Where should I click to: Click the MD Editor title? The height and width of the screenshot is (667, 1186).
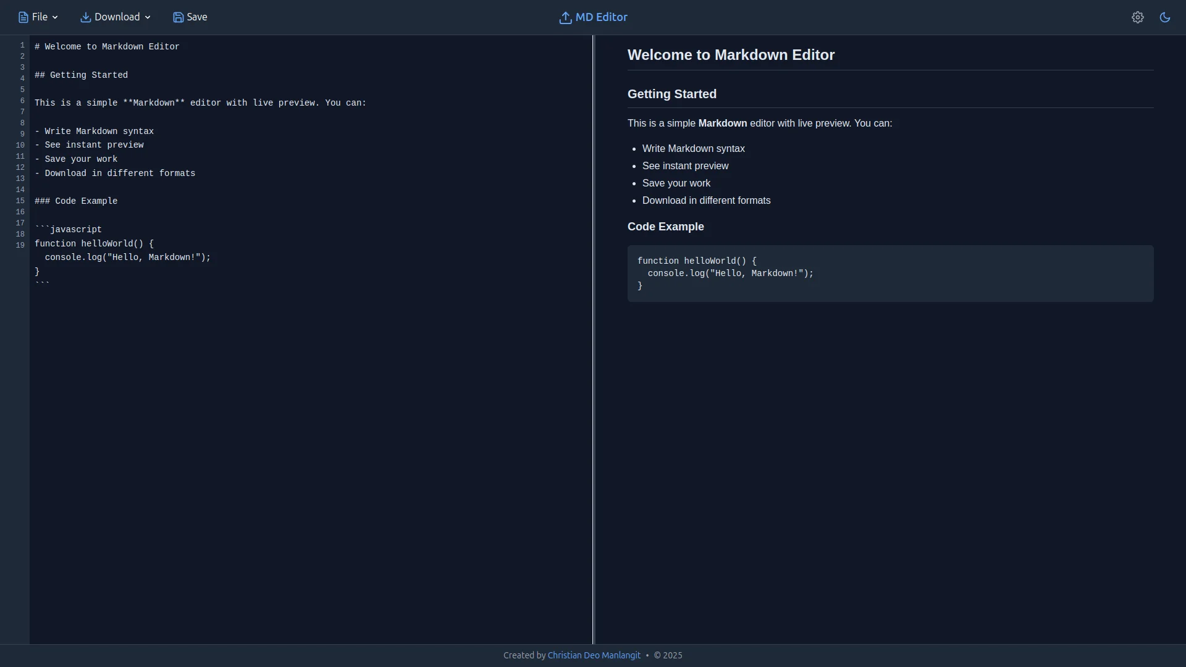click(601, 17)
